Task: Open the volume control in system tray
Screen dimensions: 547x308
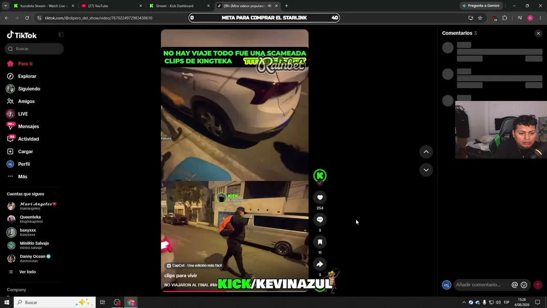Action: pyautogui.click(x=498, y=302)
